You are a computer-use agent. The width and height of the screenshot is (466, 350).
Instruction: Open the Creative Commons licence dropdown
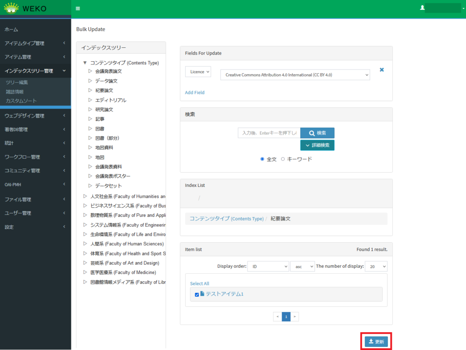click(x=295, y=75)
